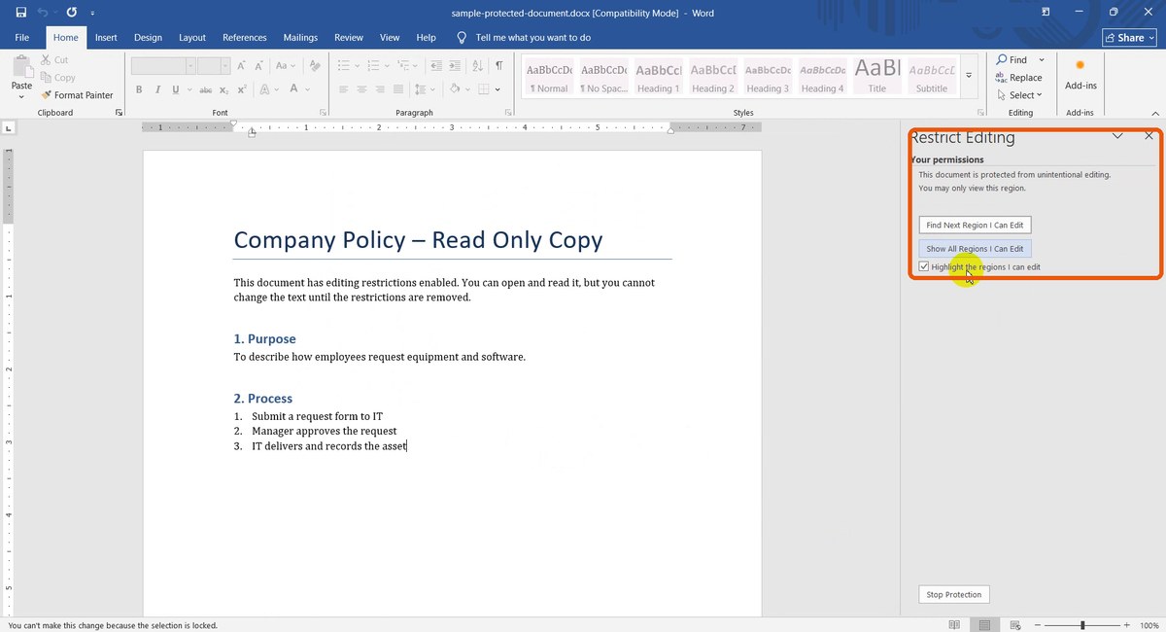The width and height of the screenshot is (1166, 632).
Task: Click the Repeat icon in the Quick Access Toolbar
Action: coord(71,13)
